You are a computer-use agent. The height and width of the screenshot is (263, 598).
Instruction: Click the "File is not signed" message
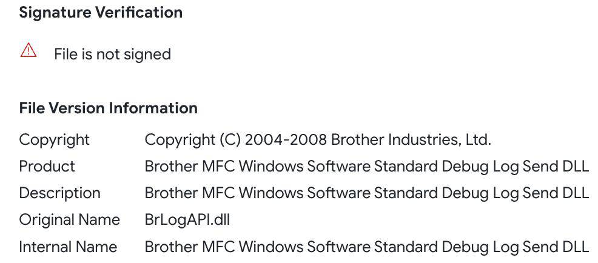tap(112, 55)
